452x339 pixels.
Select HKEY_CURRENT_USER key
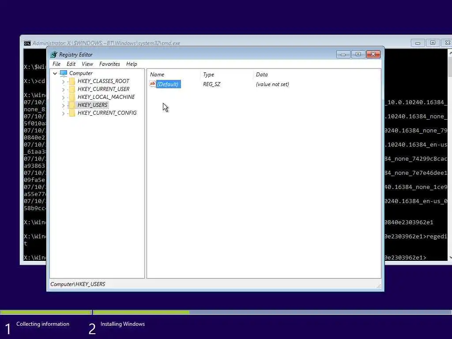point(103,89)
